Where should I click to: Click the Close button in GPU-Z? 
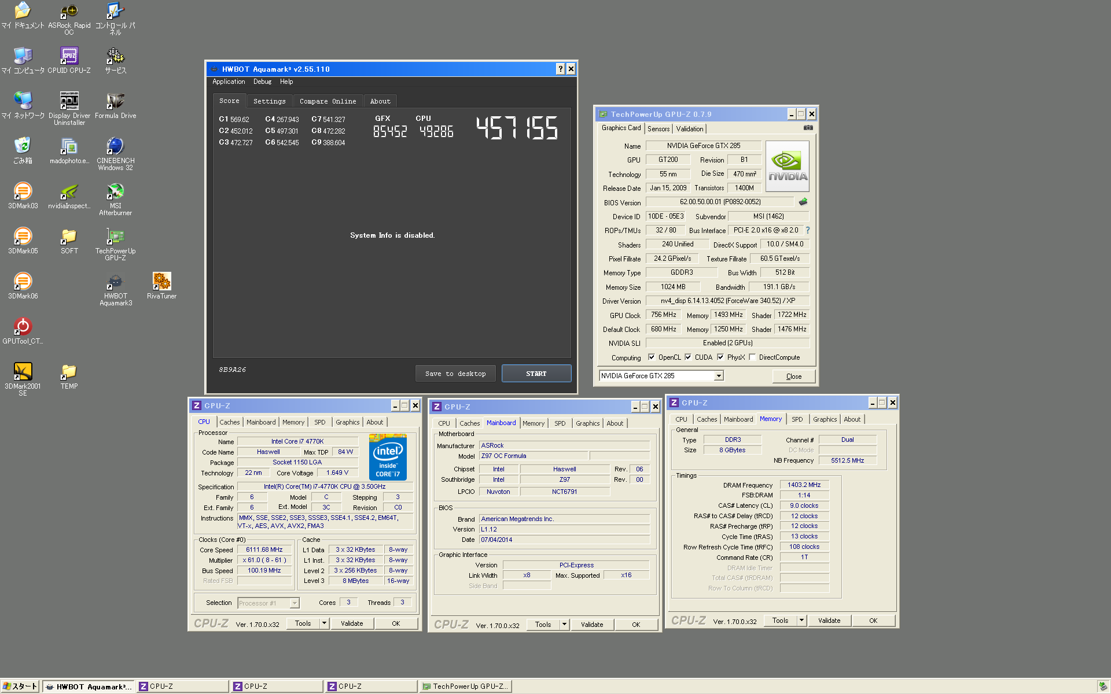(794, 376)
